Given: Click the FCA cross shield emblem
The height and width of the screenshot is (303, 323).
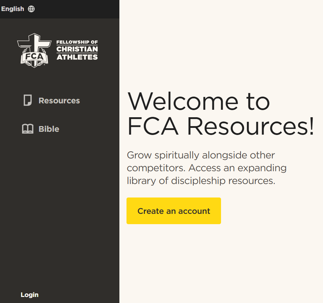Looking at the screenshot, I should (x=34, y=50).
